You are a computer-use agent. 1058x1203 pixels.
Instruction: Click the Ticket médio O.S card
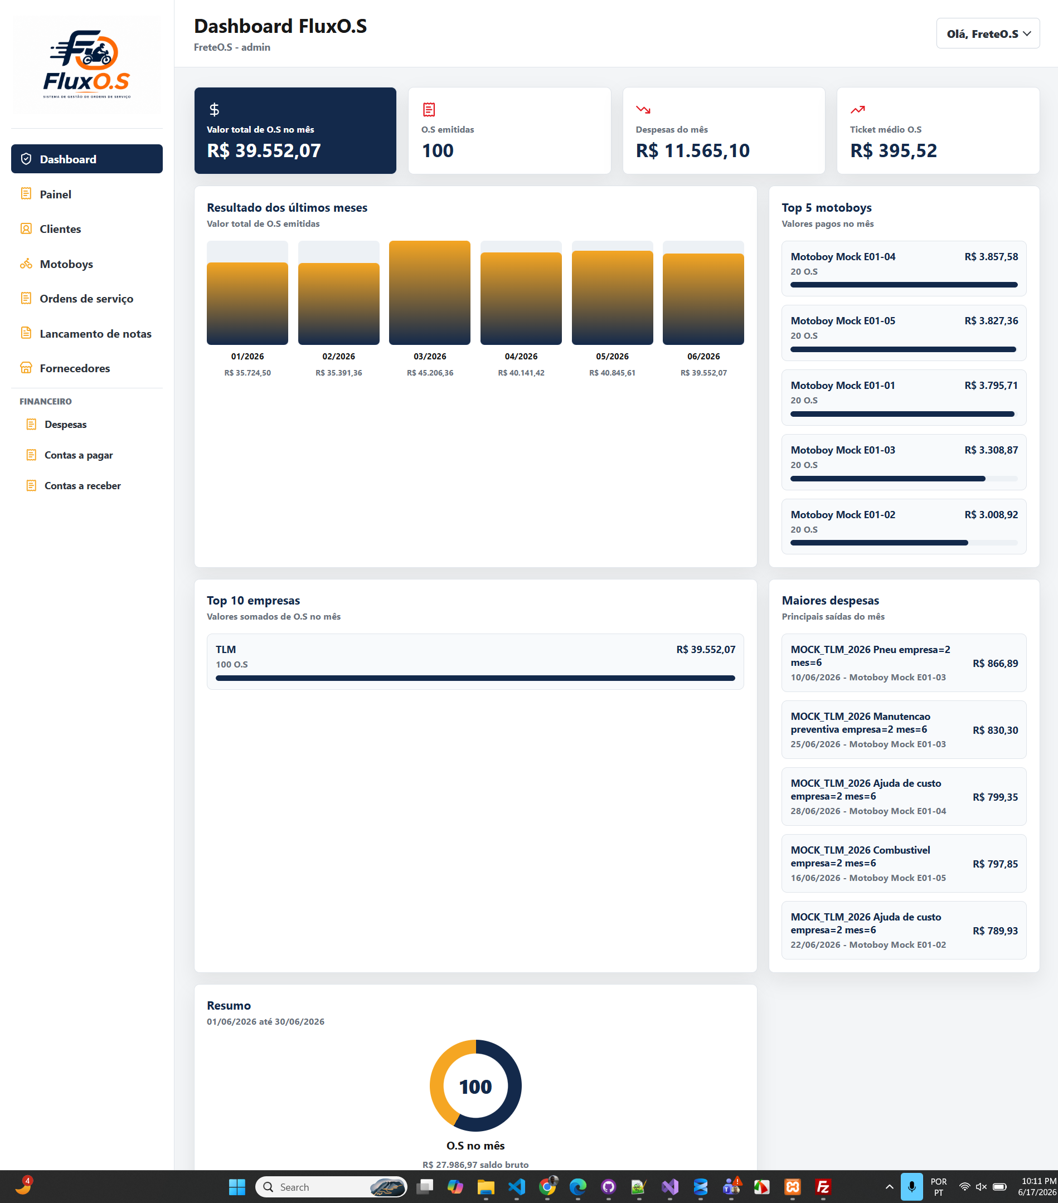coord(938,130)
